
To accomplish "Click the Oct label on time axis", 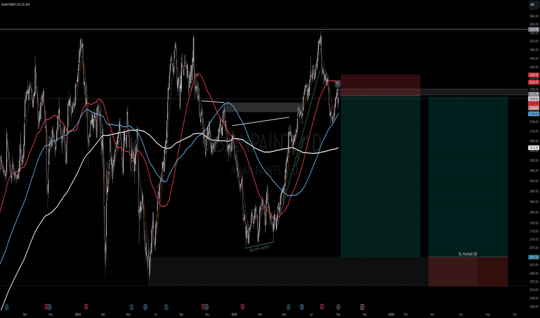I will [x=515, y=314].
